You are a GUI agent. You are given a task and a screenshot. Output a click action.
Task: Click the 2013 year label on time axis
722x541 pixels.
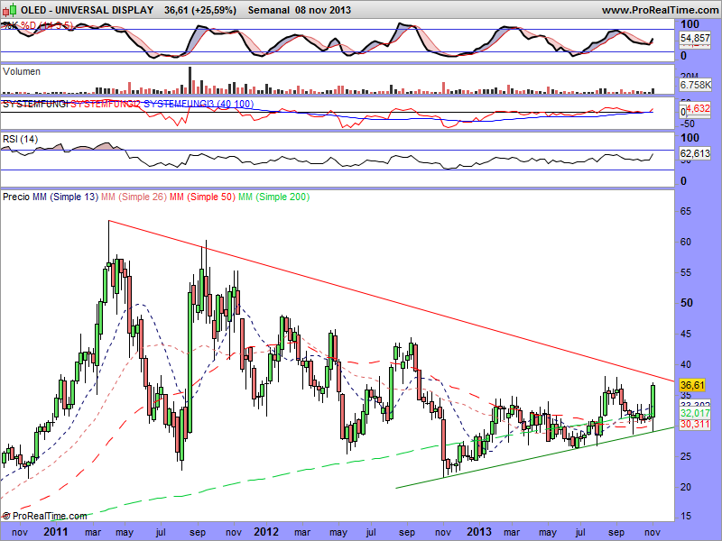pos(479,532)
